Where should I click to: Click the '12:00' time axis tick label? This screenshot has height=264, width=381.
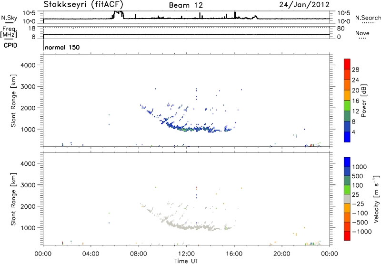(186, 254)
